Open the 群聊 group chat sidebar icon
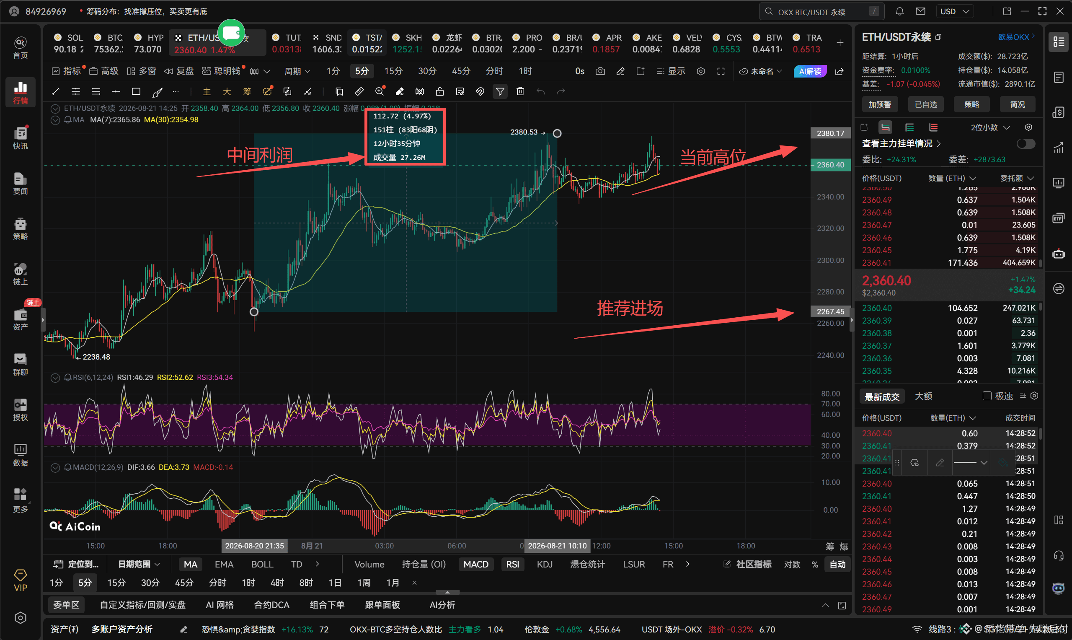Screen dimensions: 1072x640 tap(20, 364)
